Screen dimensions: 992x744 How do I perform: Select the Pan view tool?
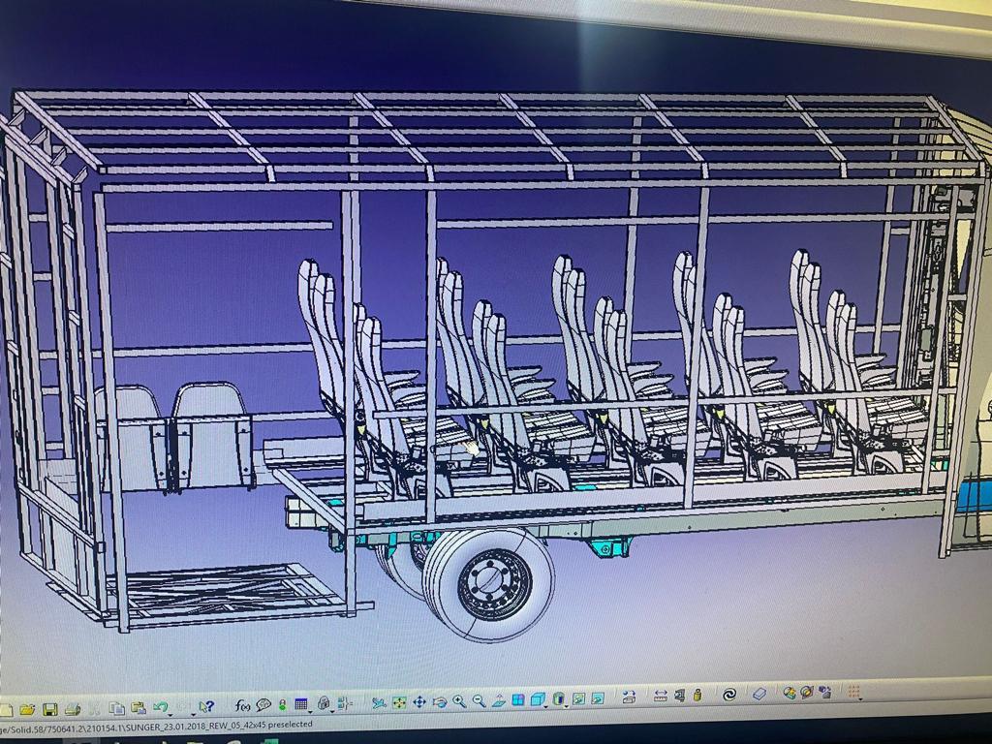tap(418, 702)
